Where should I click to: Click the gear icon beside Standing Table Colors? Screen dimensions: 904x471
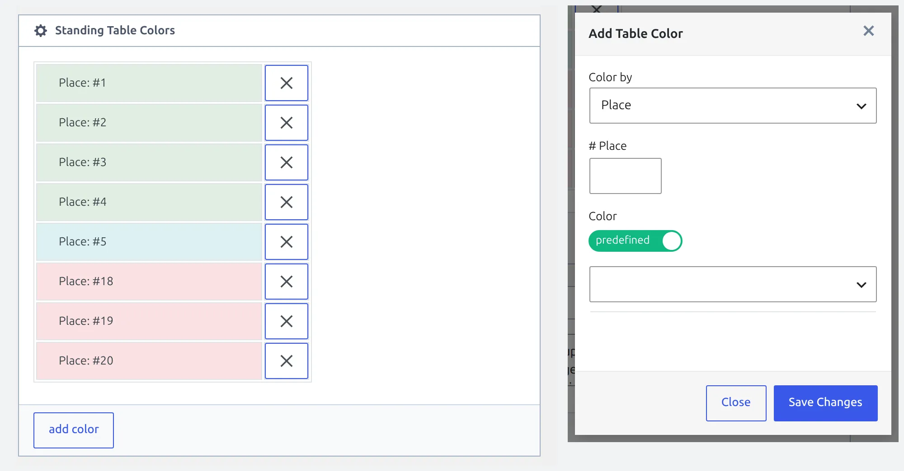pyautogui.click(x=41, y=31)
